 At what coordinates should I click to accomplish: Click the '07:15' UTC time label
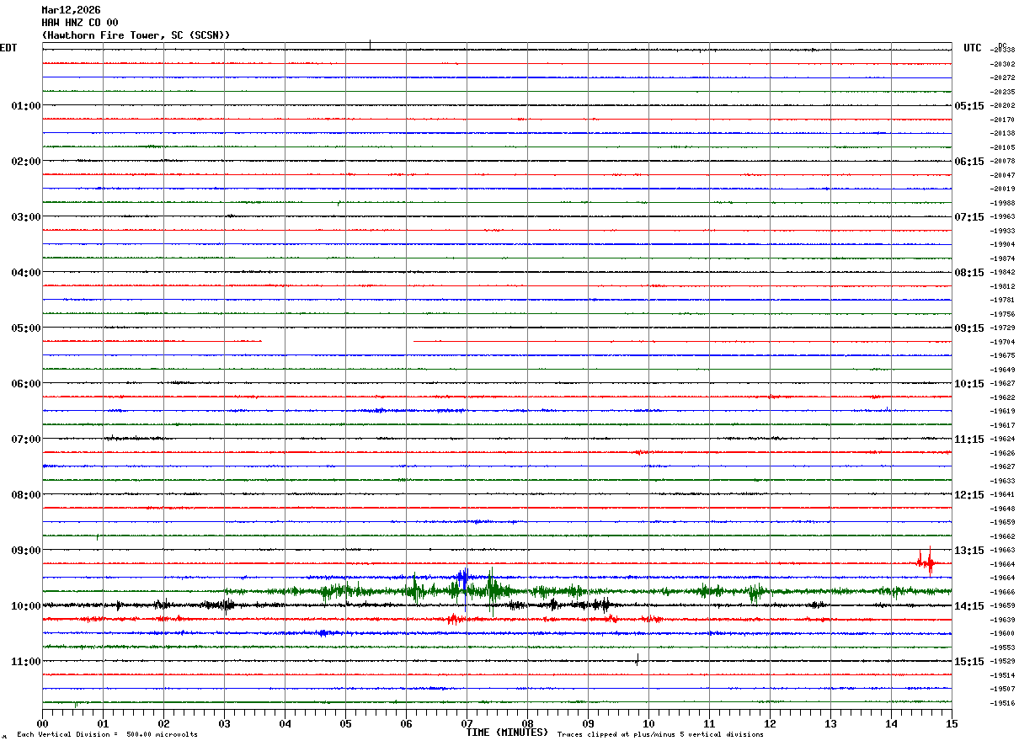coord(969,217)
